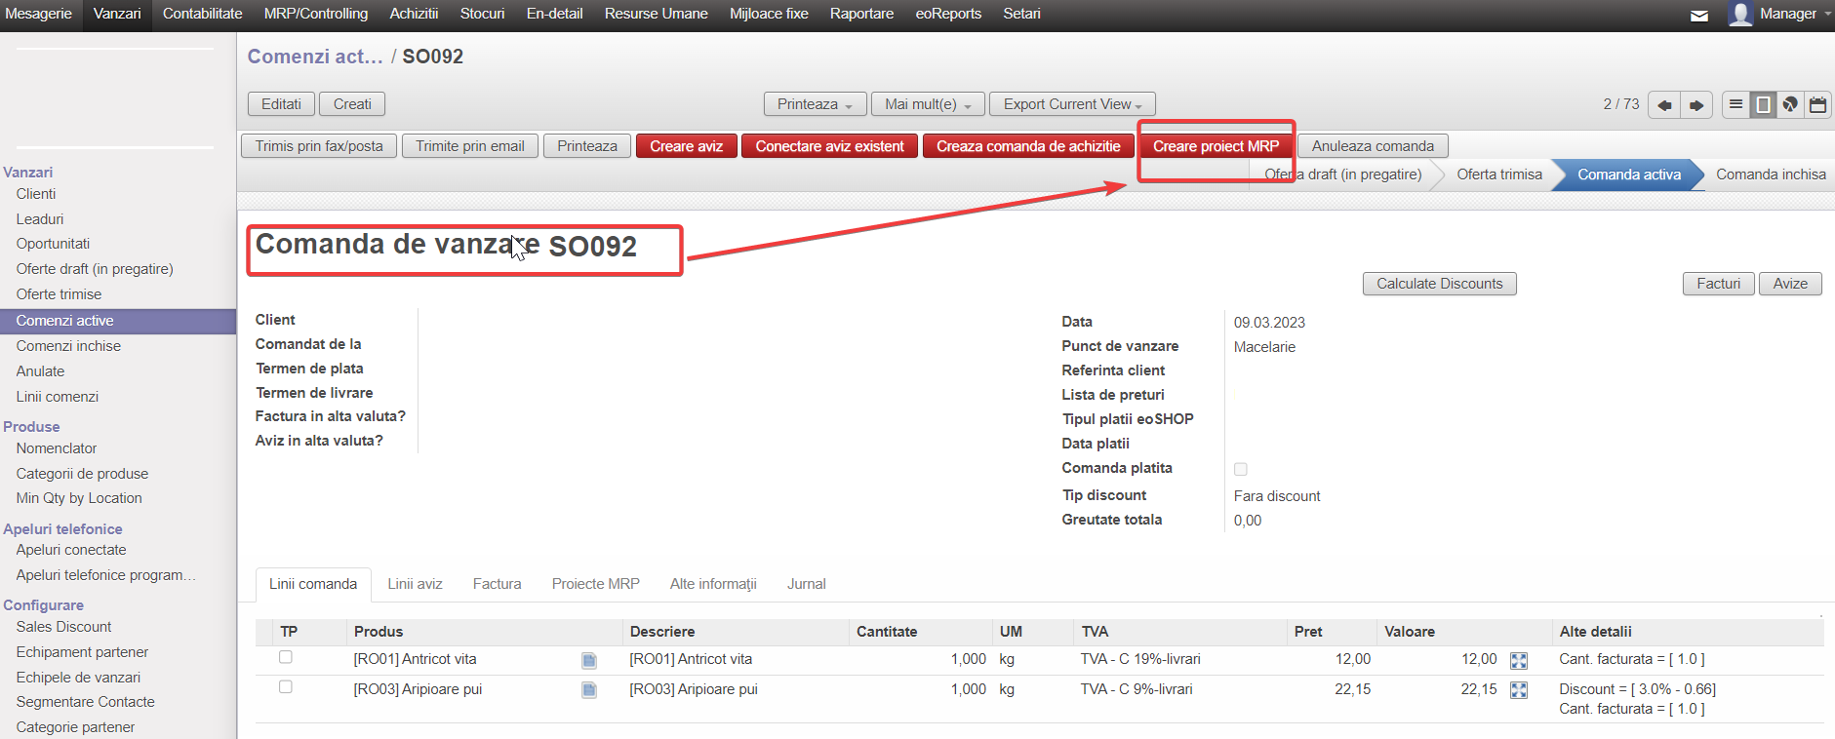Open the graph view pie icon
The height and width of the screenshot is (739, 1835).
(x=1790, y=104)
